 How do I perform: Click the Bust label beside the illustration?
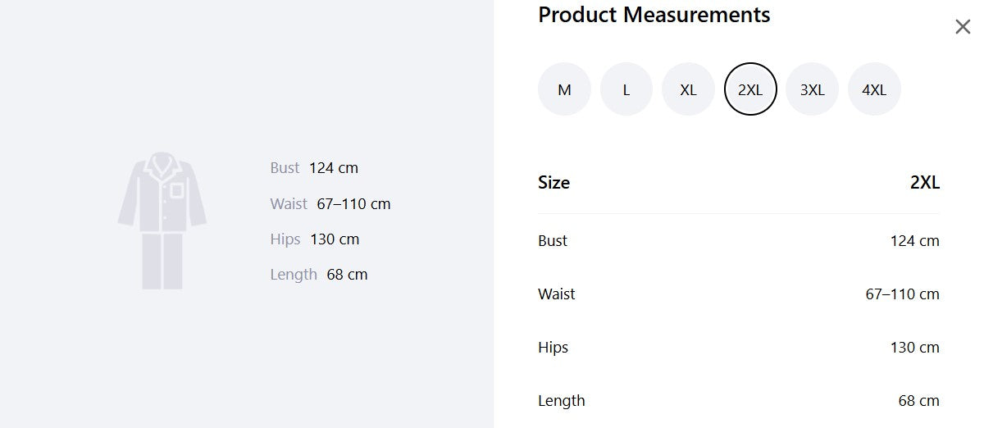tap(285, 168)
